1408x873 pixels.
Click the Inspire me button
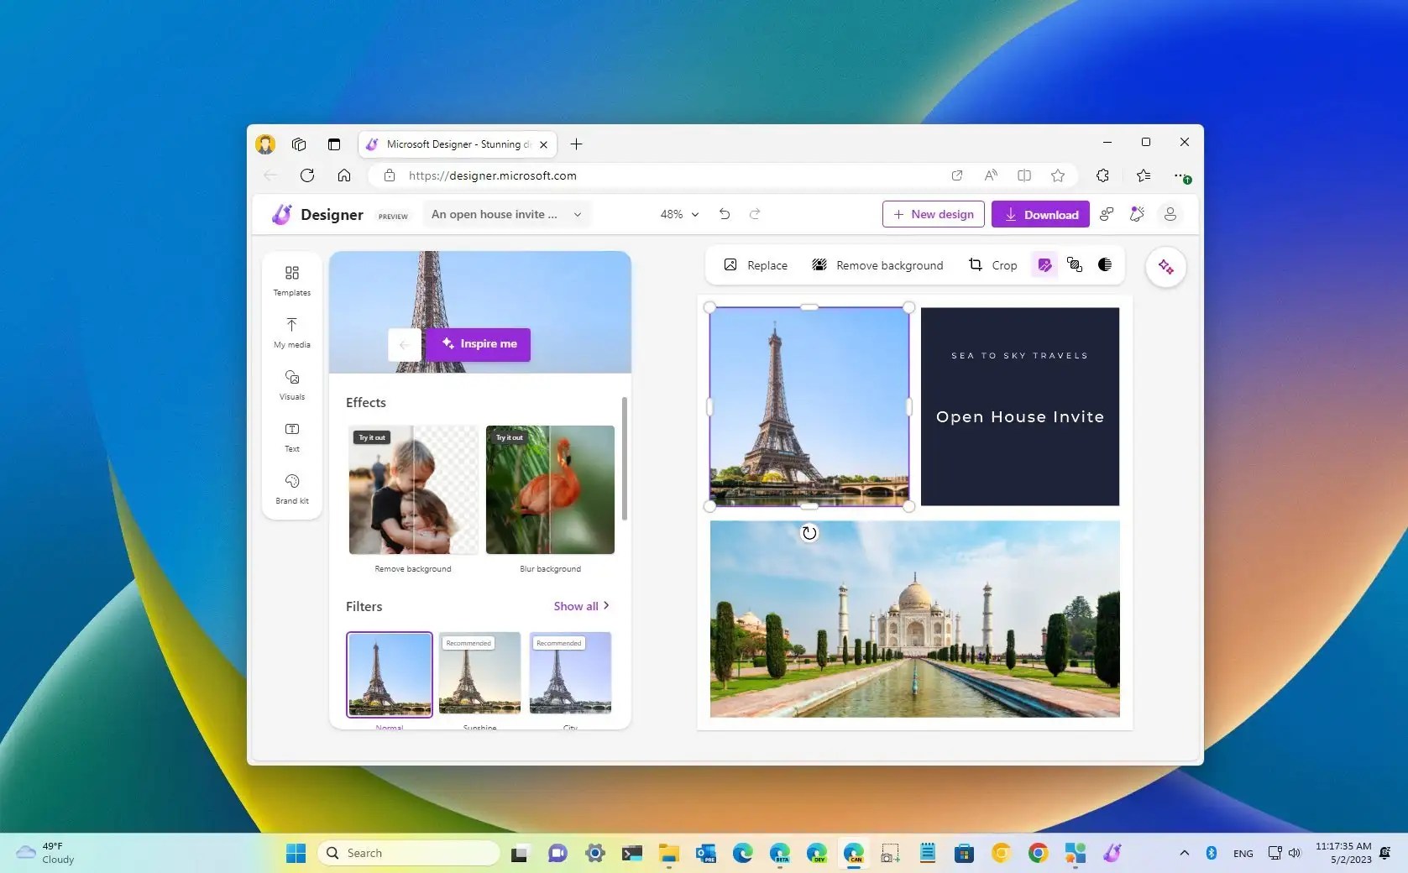click(478, 344)
